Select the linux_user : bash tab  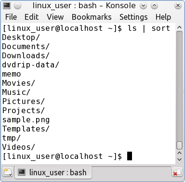pyautogui.click(x=53, y=172)
